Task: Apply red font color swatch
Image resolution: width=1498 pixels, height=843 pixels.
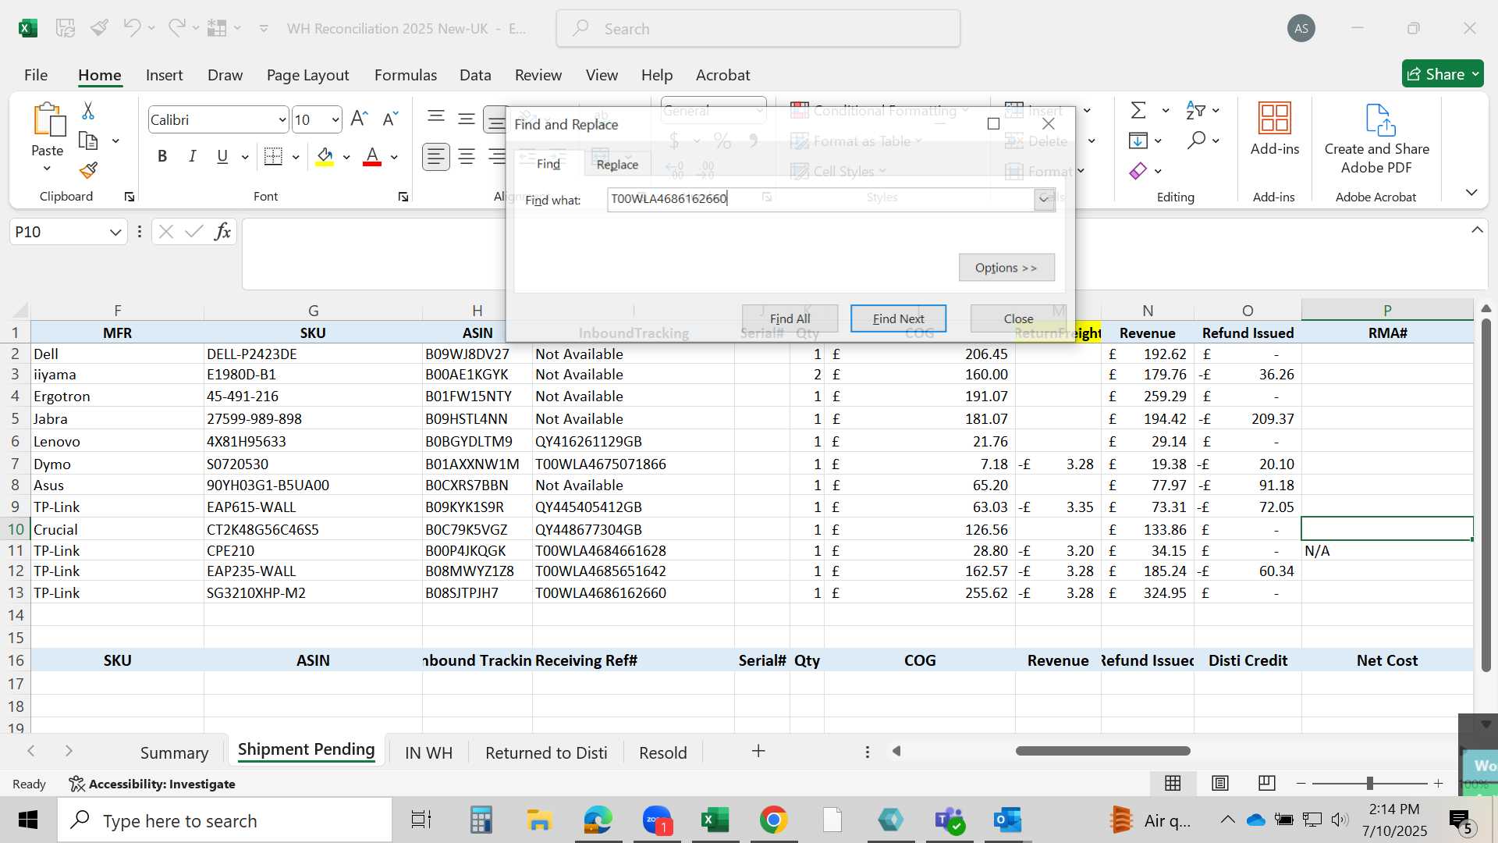Action: (372, 157)
